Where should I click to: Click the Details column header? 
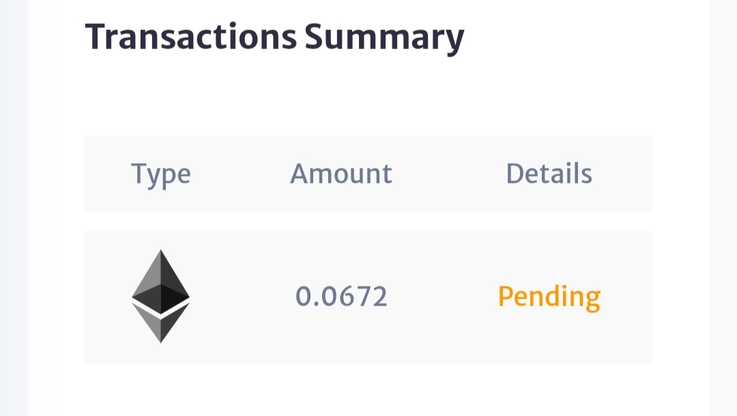click(549, 174)
